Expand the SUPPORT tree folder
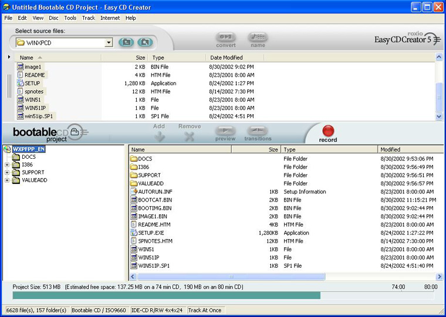The image size is (446, 317). [7, 172]
